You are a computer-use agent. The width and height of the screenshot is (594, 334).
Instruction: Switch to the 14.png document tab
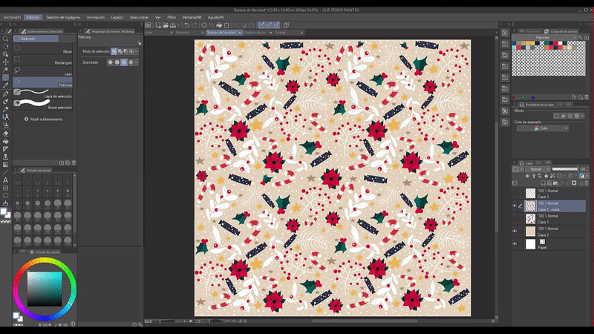coord(280,33)
